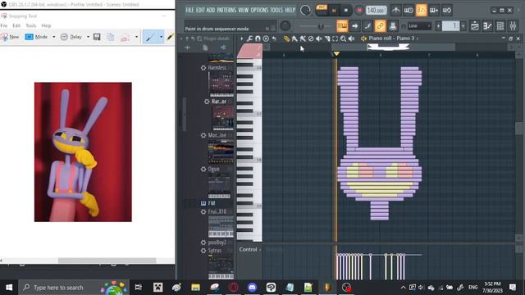Click the playback speaker tool icon
The width and height of the screenshot is (525, 295).
tap(351, 39)
